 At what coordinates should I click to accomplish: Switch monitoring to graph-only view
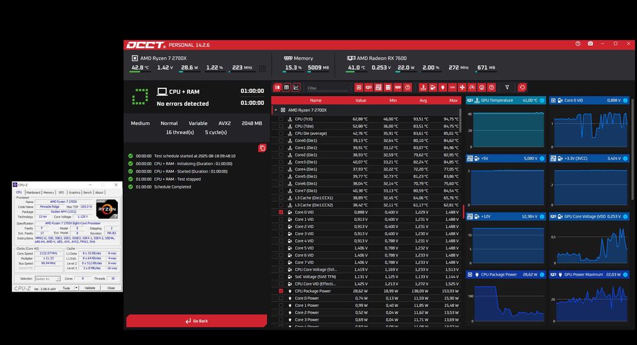297,87
